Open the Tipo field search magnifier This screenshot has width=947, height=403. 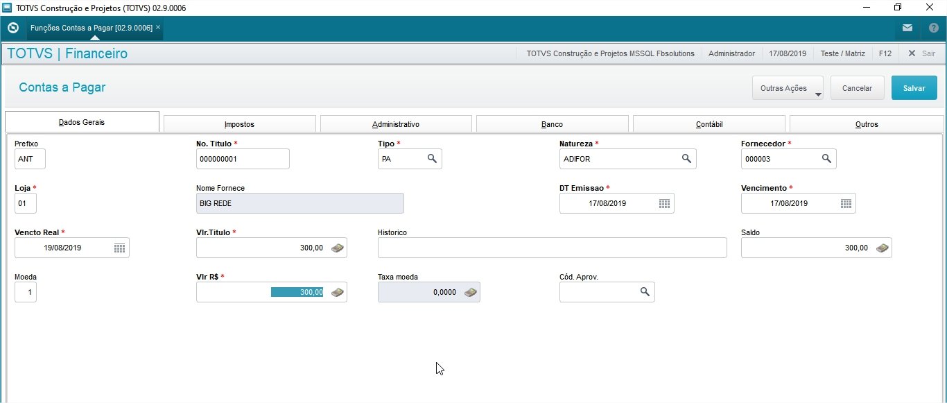(x=432, y=159)
